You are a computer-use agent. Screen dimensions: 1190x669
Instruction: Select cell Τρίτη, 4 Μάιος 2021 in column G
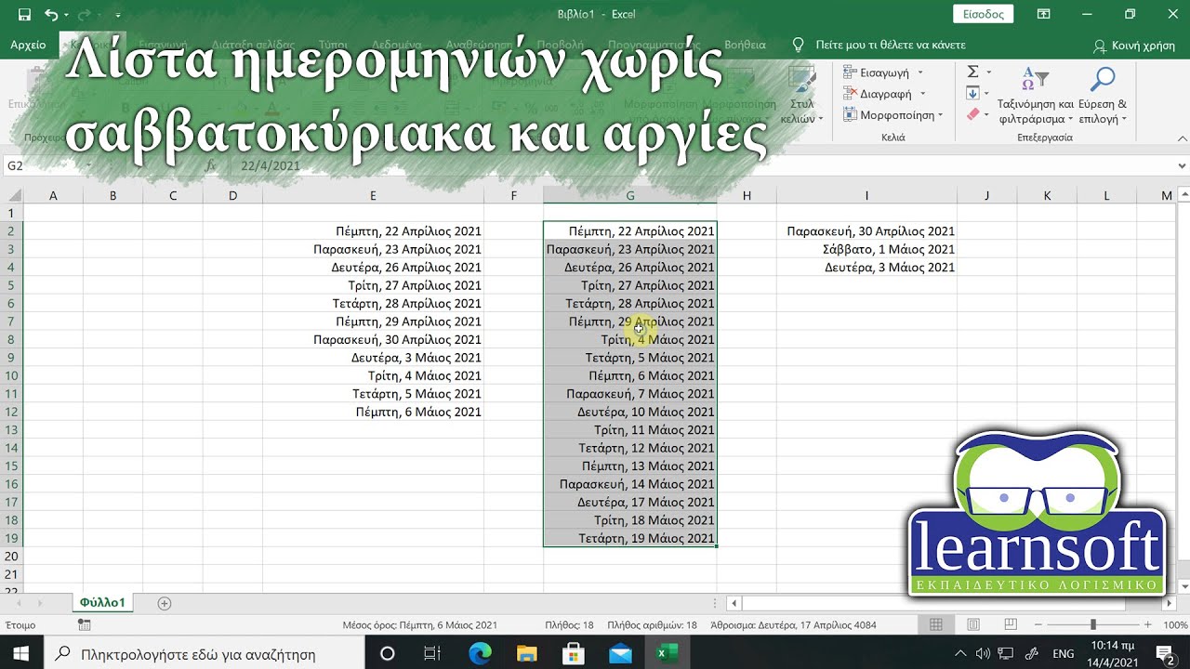pos(630,340)
